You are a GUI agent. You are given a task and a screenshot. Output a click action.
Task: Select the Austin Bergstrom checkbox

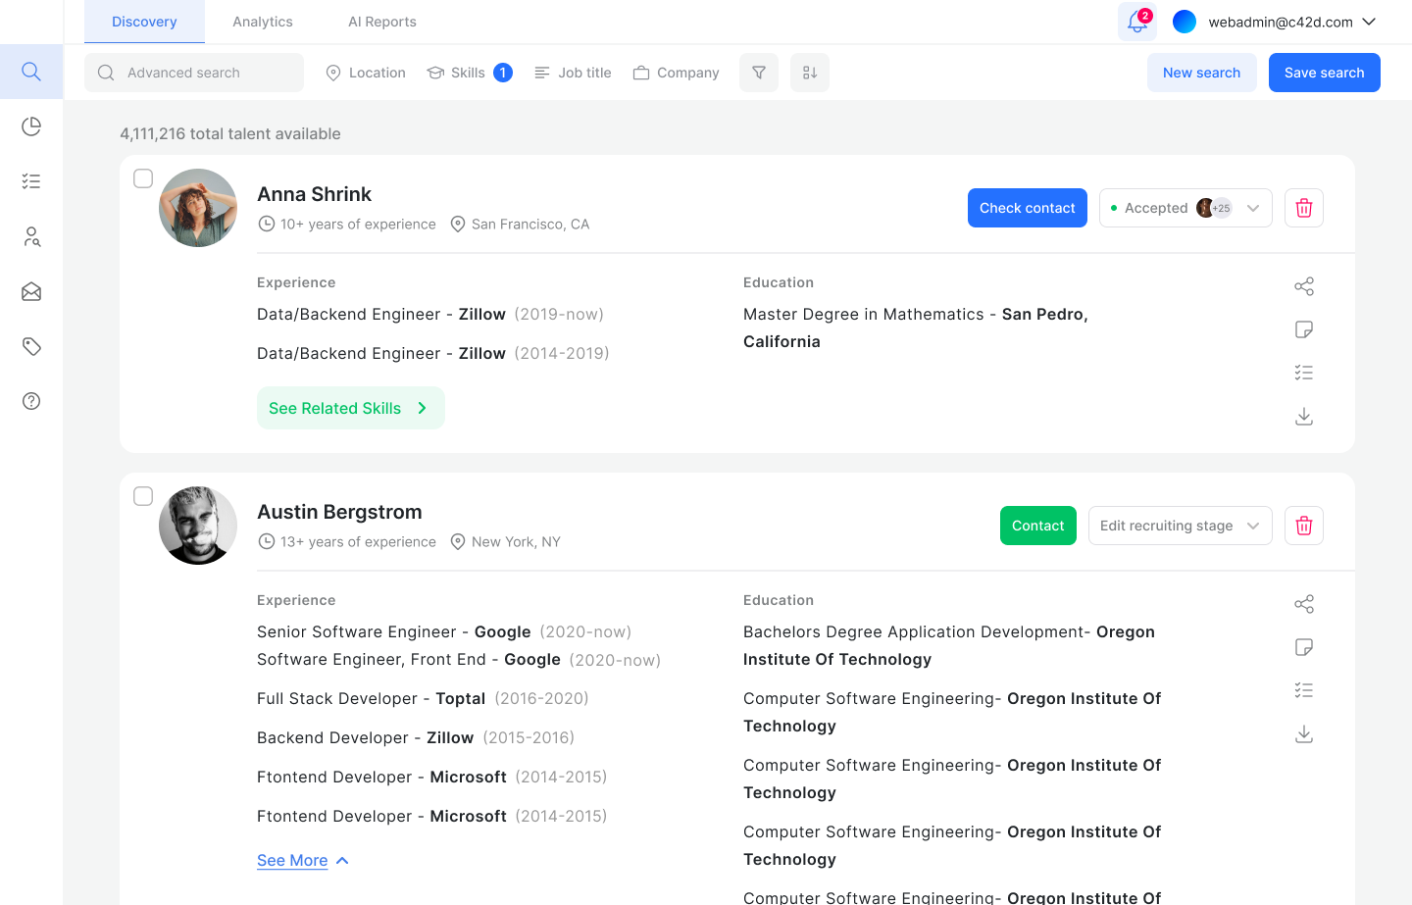[143, 496]
